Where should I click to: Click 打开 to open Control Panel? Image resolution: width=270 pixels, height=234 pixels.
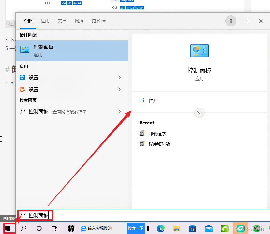tap(153, 101)
